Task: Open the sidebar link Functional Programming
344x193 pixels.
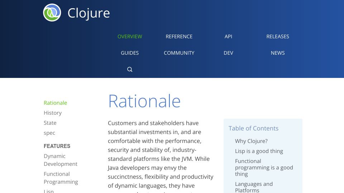Action: pos(61,178)
